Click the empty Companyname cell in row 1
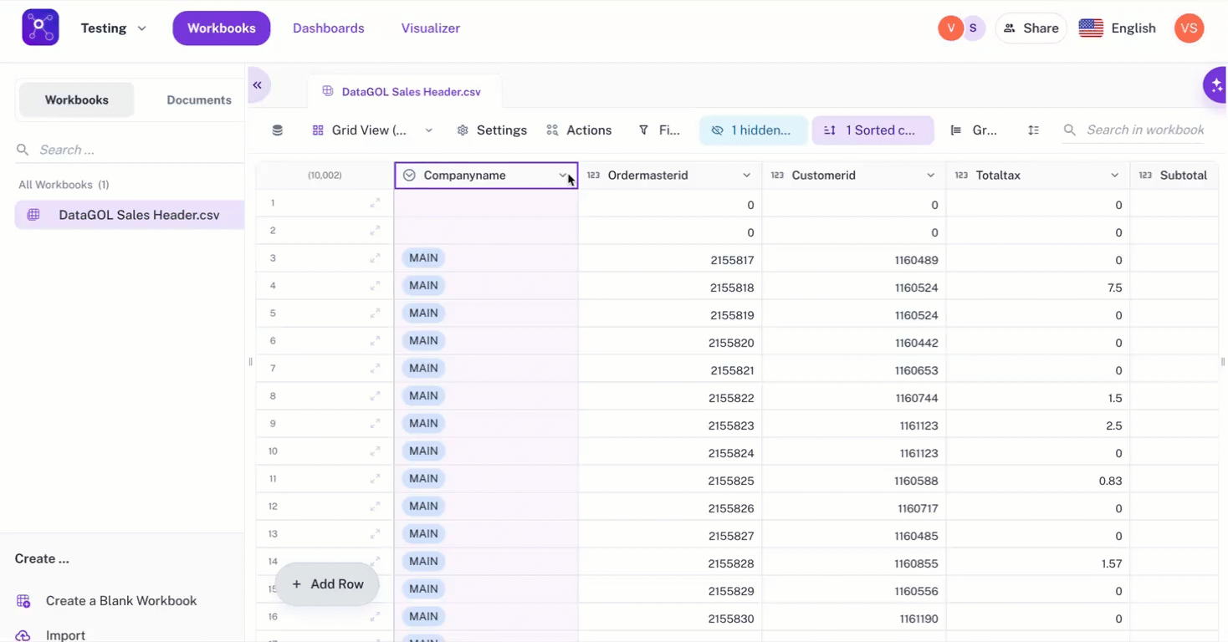The image size is (1228, 642). 486,205
